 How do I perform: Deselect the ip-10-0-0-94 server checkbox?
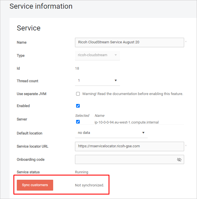pyautogui.click(x=78, y=122)
